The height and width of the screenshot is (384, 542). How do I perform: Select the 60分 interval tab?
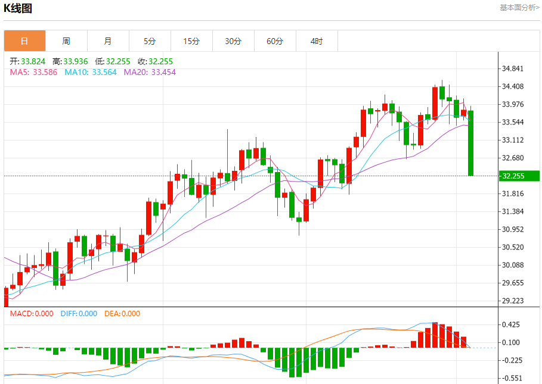tap(275, 41)
